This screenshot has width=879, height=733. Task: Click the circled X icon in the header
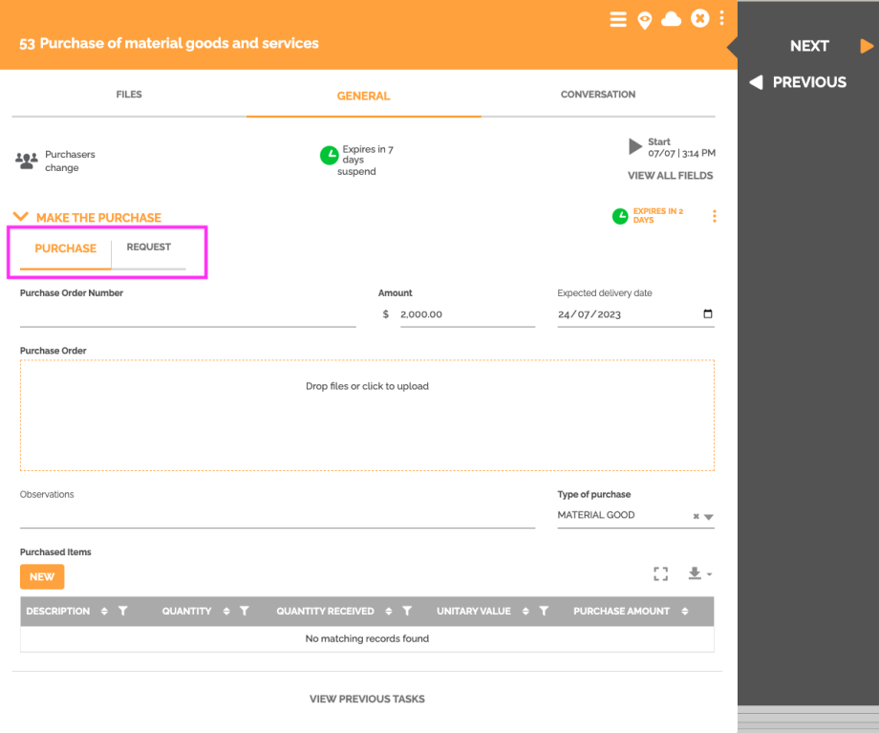coord(698,19)
